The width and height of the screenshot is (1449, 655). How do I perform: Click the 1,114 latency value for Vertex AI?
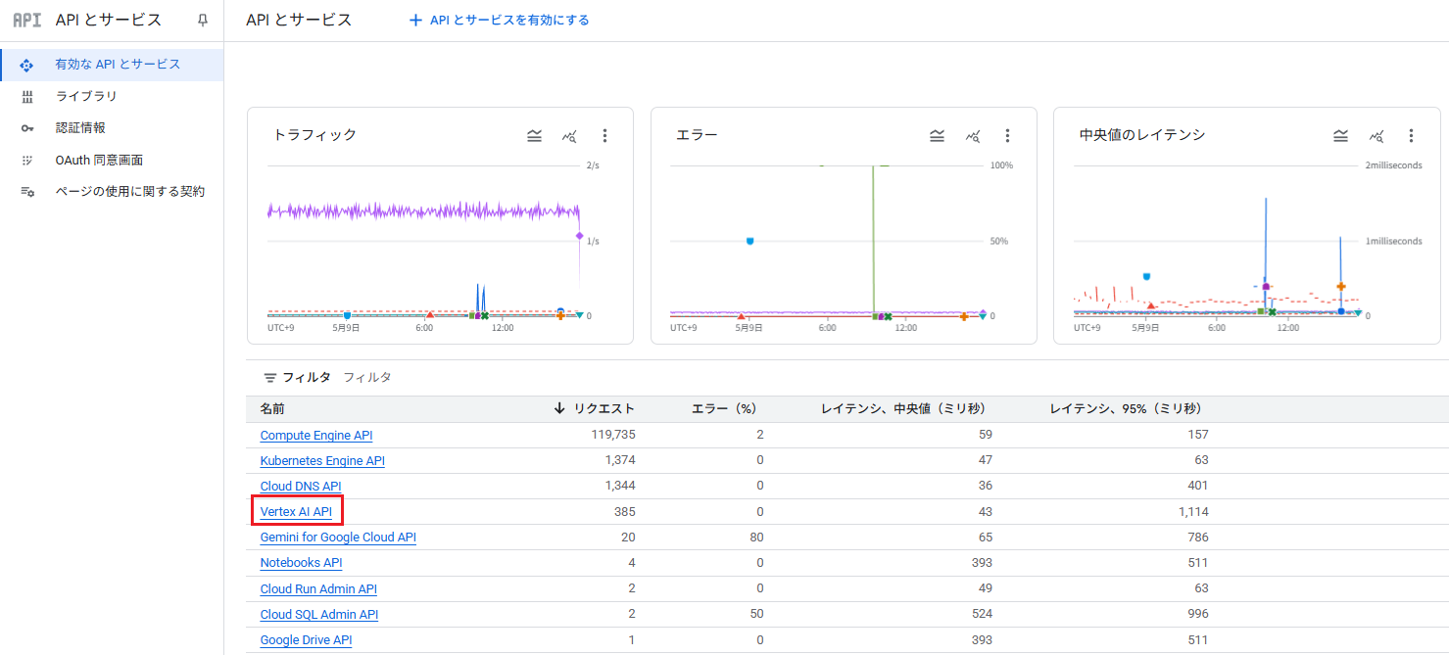pos(1193,511)
